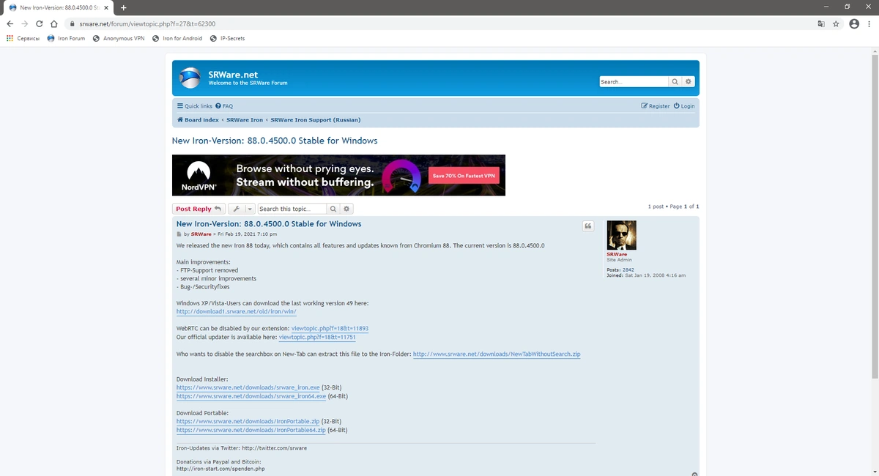The height and width of the screenshot is (476, 879).
Task: Open the FAQ link
Action: pos(224,106)
